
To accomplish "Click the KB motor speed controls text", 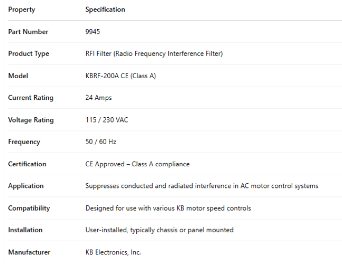I will [x=168, y=208].
